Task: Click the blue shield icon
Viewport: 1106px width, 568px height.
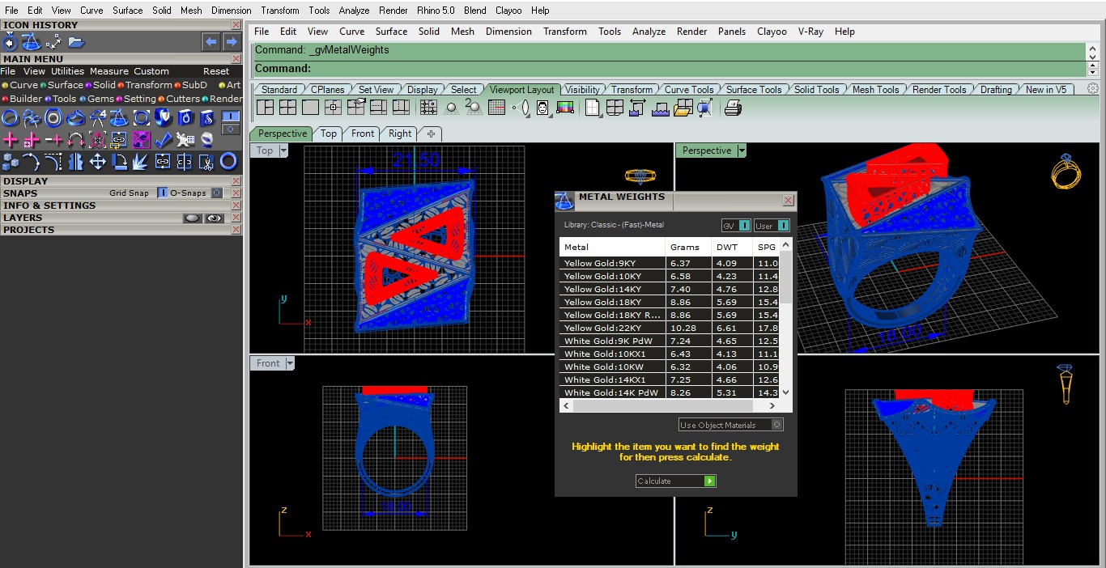Action: click(163, 117)
